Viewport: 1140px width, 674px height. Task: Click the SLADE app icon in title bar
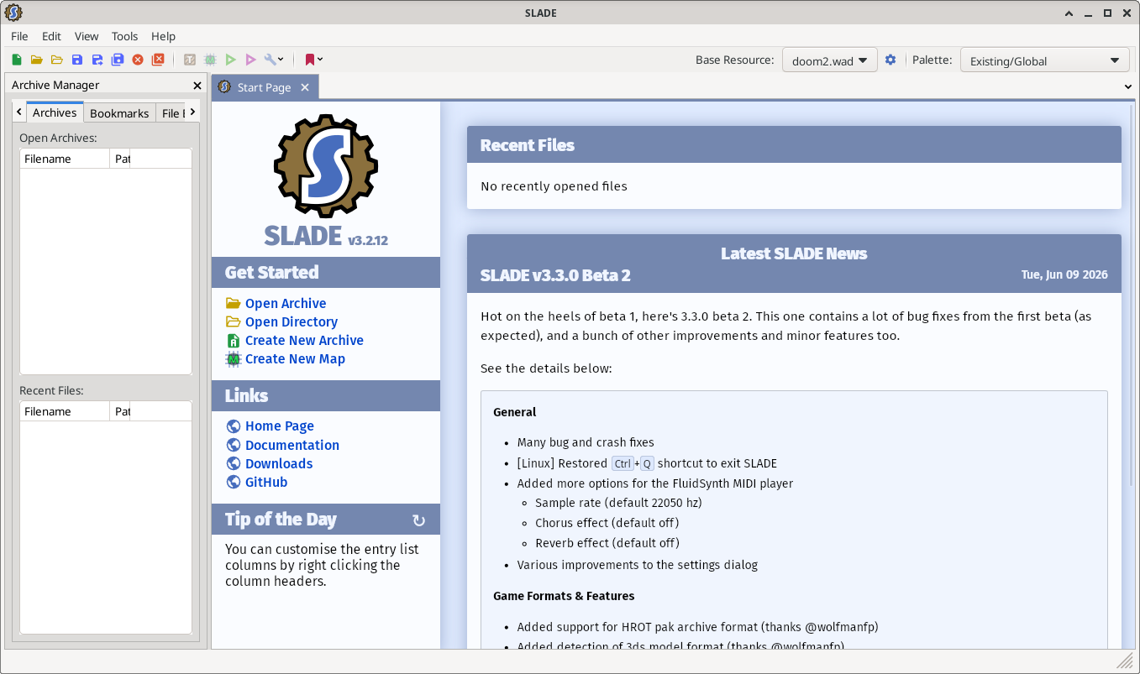(x=13, y=13)
